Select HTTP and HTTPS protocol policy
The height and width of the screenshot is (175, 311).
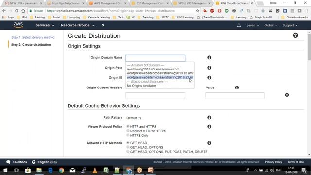(x=128, y=126)
